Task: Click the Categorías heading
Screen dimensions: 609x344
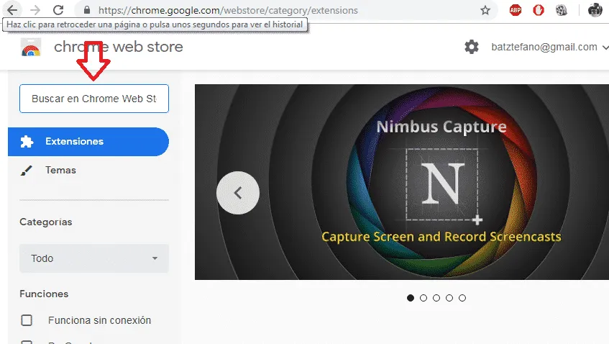Action: click(x=46, y=222)
